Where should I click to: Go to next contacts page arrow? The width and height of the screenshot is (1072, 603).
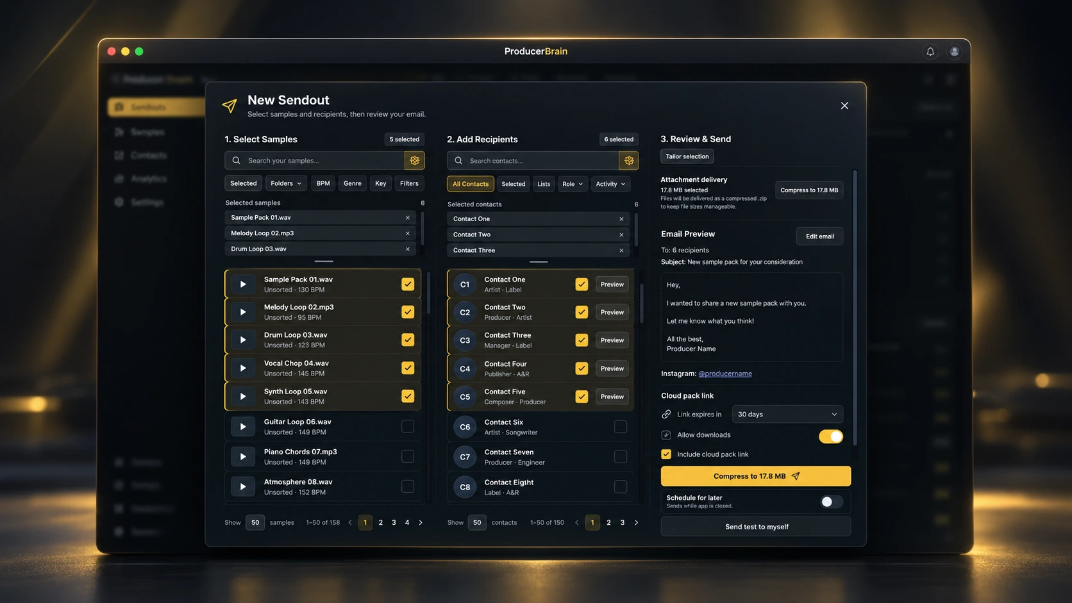[636, 523]
